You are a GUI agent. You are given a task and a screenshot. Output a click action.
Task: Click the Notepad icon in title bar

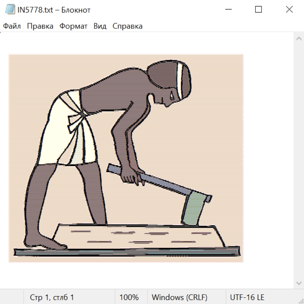tap(10, 10)
